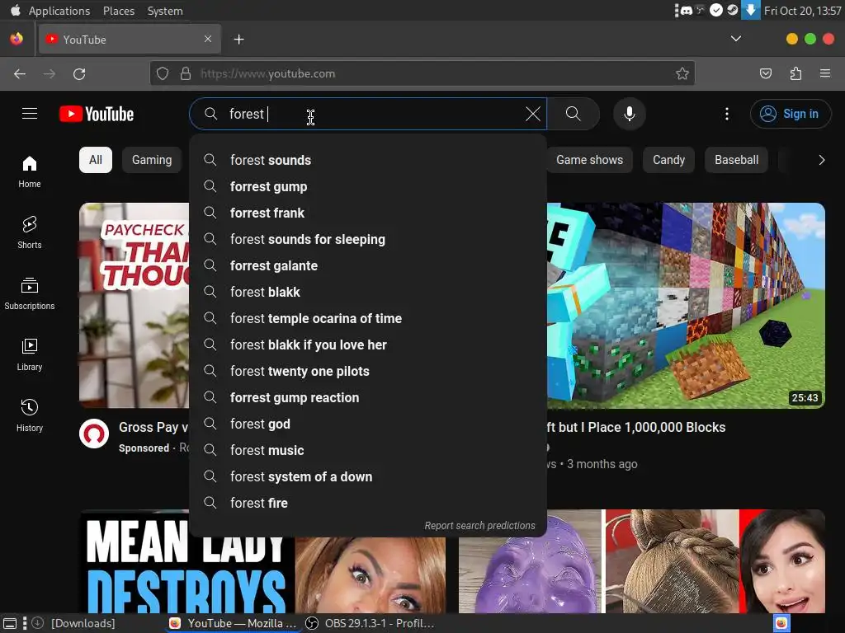Click the Sign in button

click(791, 114)
